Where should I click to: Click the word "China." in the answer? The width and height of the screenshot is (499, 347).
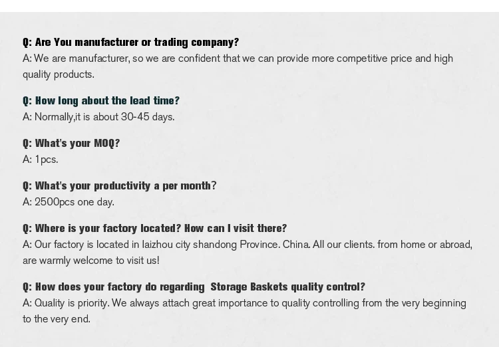(x=296, y=245)
